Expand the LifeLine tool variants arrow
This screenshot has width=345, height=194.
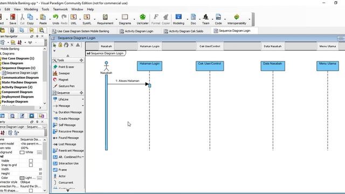82,99
